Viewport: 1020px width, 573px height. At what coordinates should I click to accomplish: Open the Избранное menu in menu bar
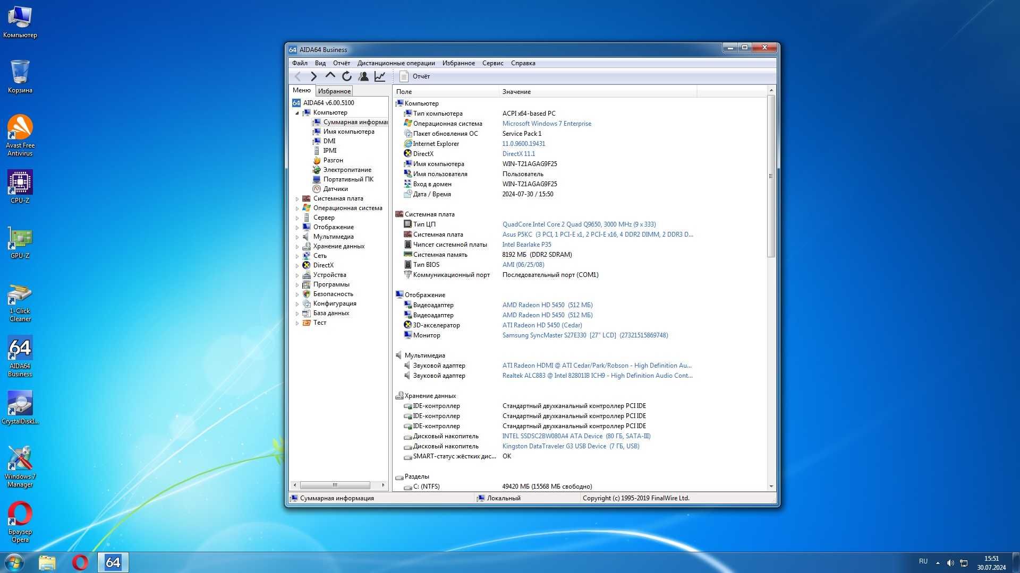coord(459,63)
